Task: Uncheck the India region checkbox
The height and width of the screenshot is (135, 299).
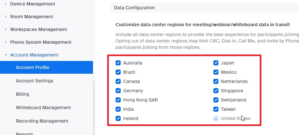Action: 118,109
